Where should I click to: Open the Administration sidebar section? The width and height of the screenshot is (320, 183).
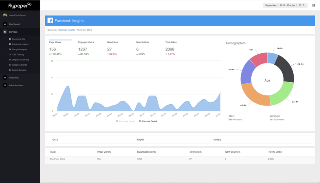pos(16,85)
